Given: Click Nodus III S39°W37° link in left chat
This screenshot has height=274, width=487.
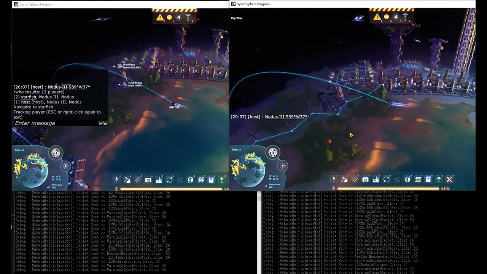Looking at the screenshot, I should tap(69, 87).
